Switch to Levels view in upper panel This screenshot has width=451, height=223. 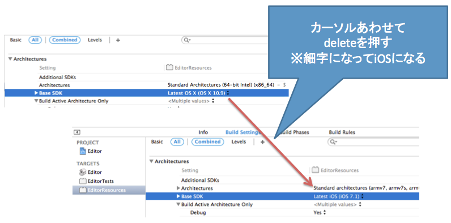(x=95, y=40)
